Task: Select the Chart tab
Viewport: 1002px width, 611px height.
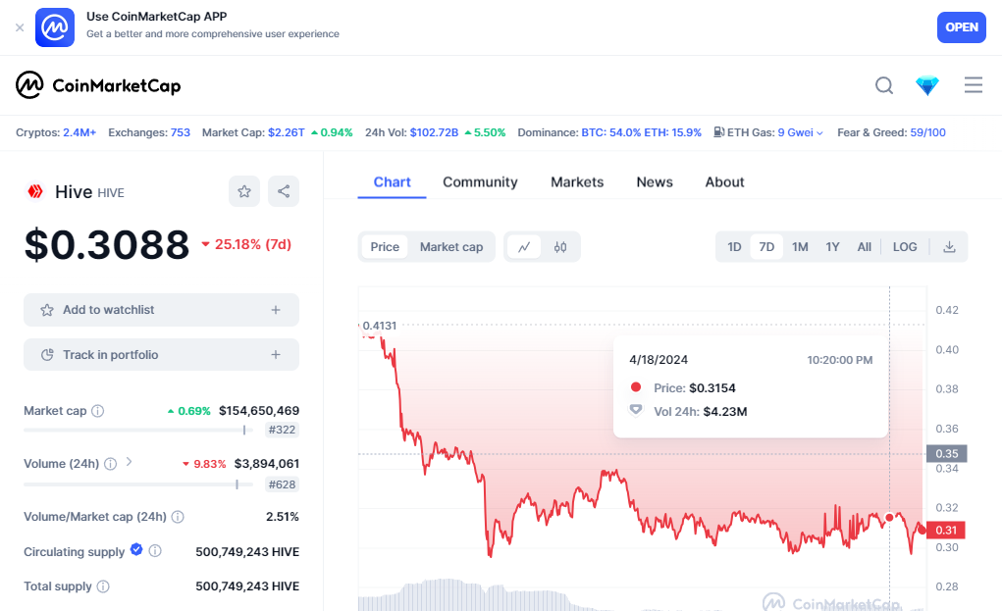Action: point(392,182)
